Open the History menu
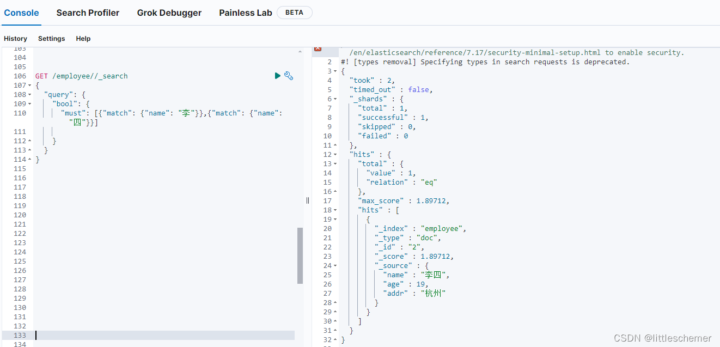Viewport: 720px width, 347px height. pyautogui.click(x=15, y=38)
